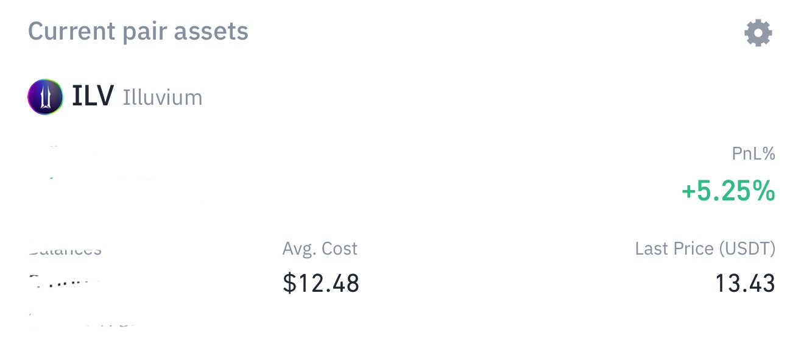Viewport: 804px width, 360px height.
Task: Click the dollar sign in average cost
Action: pos(289,283)
